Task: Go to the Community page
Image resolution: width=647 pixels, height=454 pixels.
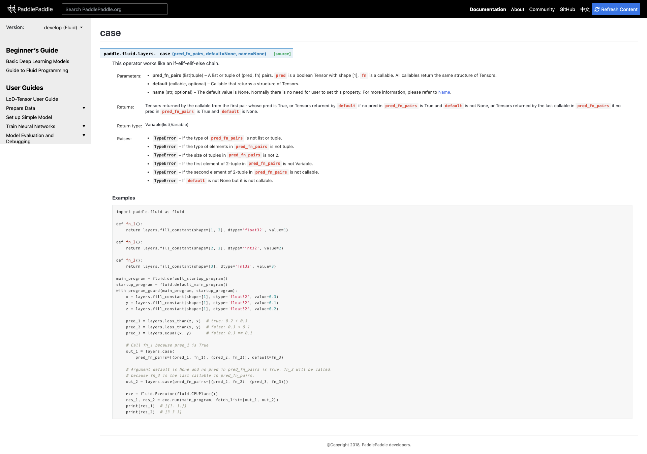Action: point(542,9)
